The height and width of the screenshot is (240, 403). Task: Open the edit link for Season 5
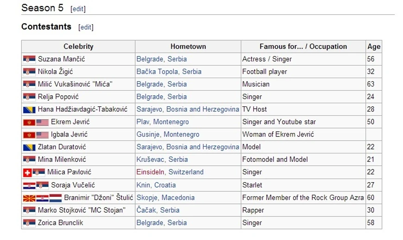click(x=78, y=9)
